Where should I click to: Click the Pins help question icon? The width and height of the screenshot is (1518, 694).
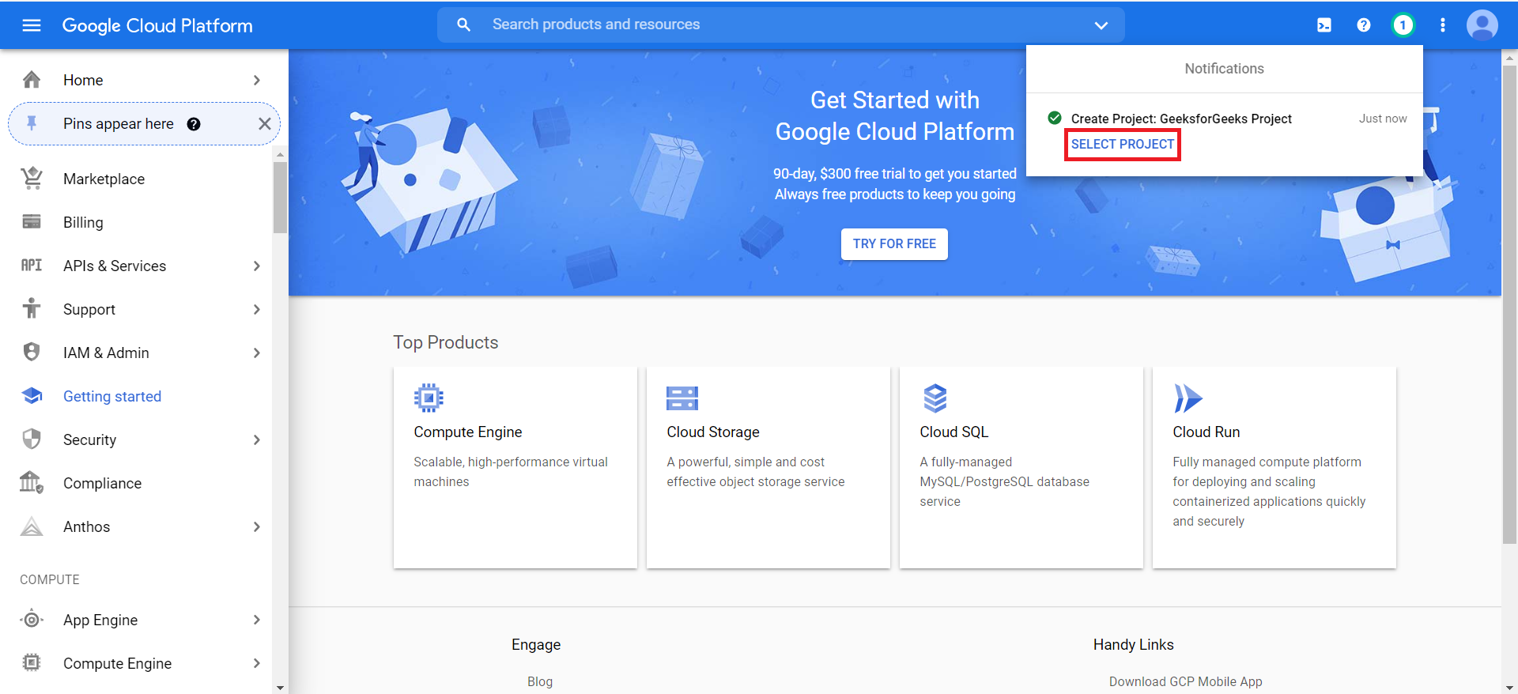click(x=194, y=124)
